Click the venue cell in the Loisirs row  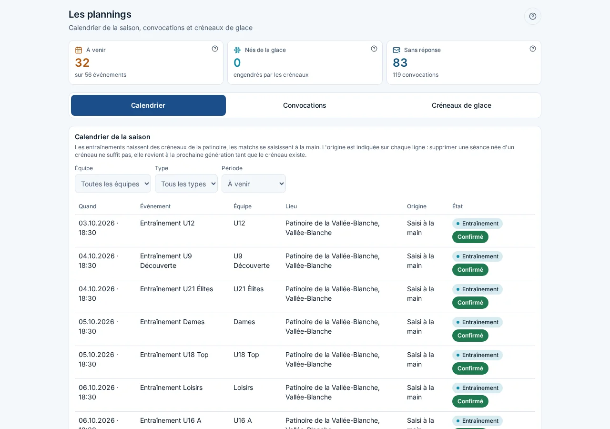[x=333, y=392]
